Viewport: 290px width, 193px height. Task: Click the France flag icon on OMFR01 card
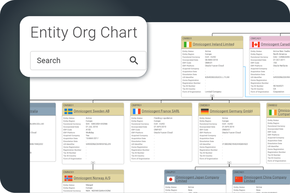[136, 111]
